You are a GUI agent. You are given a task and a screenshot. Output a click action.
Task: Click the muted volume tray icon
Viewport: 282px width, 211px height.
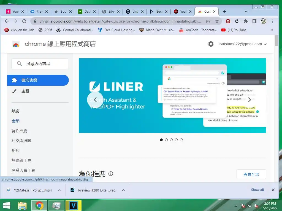(256, 206)
